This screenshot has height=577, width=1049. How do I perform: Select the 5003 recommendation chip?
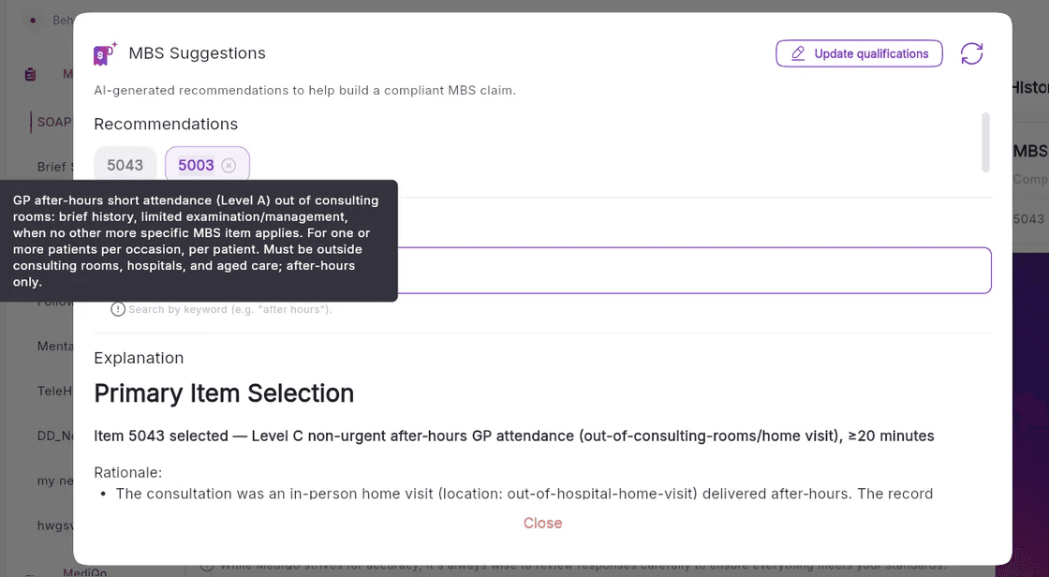coord(196,165)
